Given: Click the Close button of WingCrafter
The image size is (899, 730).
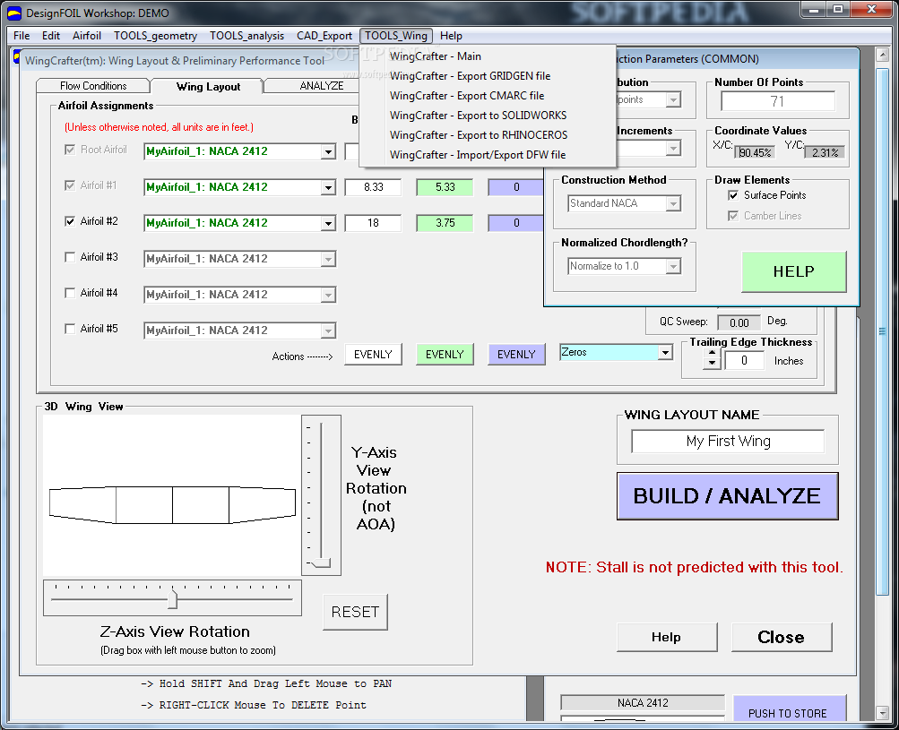Looking at the screenshot, I should pyautogui.click(x=781, y=637).
